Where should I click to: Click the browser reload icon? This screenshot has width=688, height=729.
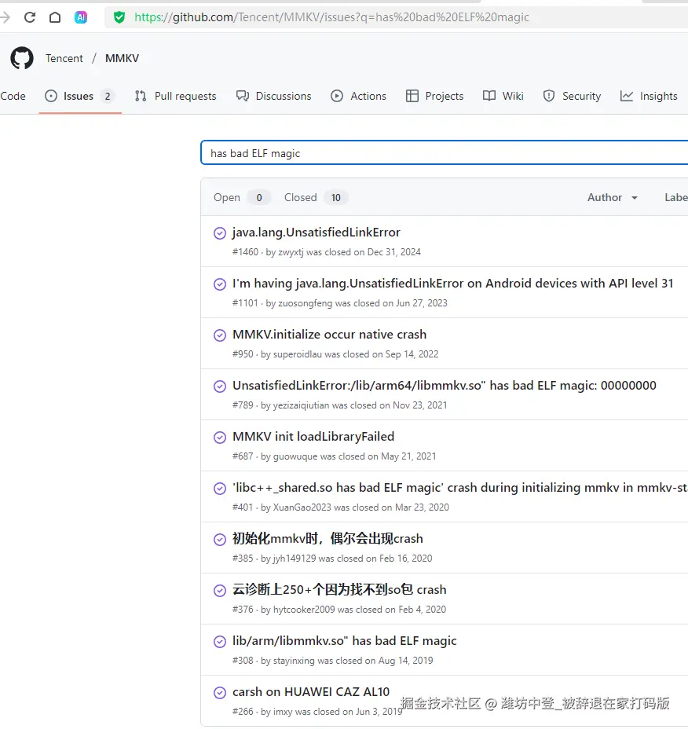coord(30,17)
